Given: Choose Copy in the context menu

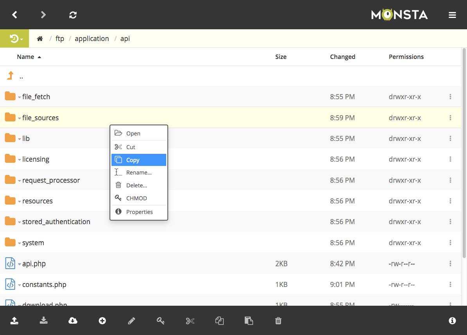Looking at the screenshot, I should (x=139, y=160).
